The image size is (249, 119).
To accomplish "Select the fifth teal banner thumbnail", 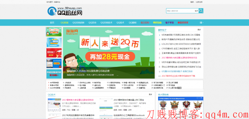I will tap(54, 74).
